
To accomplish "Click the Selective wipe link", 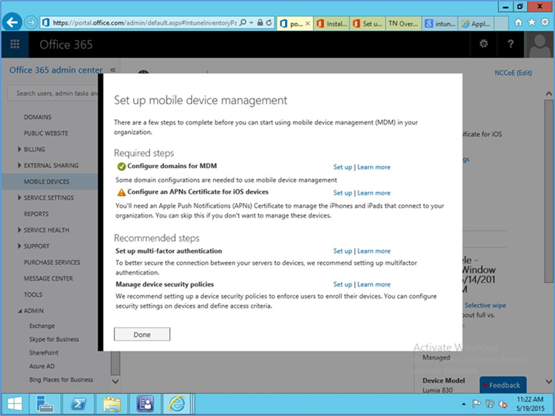I will pos(485,305).
